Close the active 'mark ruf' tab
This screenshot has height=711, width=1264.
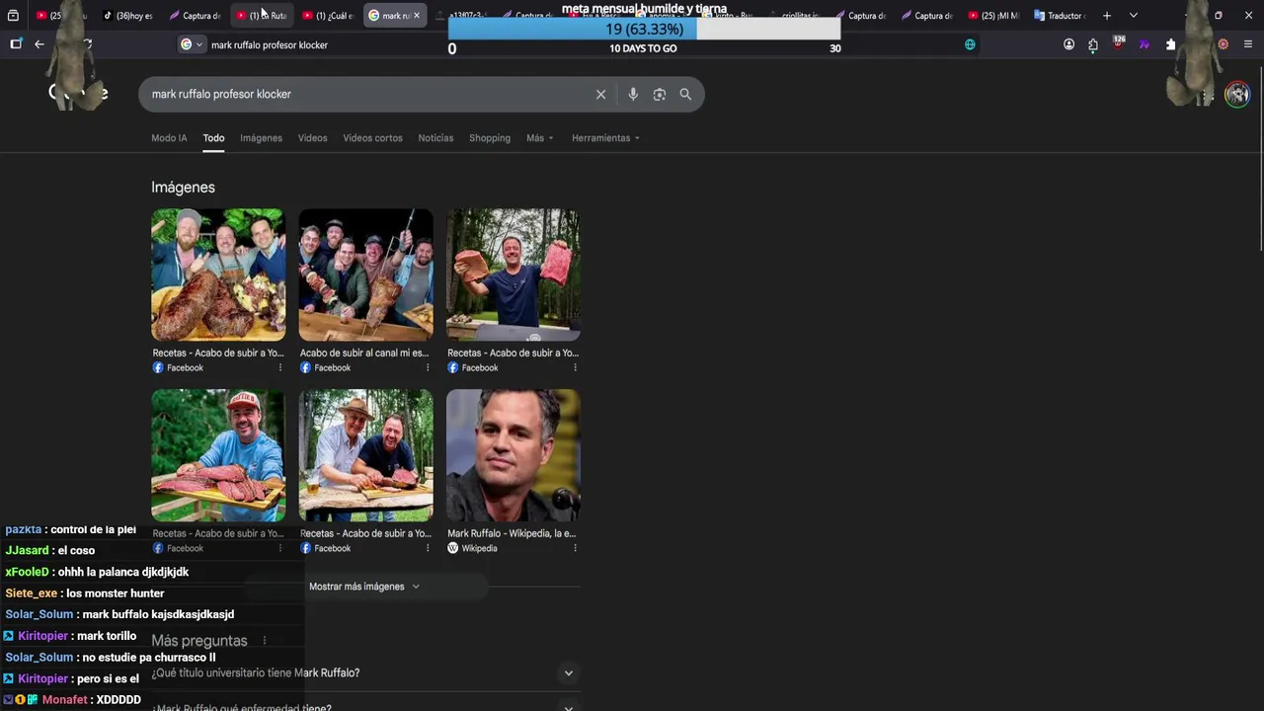417,16
